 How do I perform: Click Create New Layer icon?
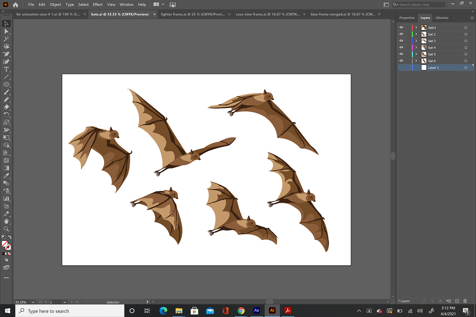point(457,301)
